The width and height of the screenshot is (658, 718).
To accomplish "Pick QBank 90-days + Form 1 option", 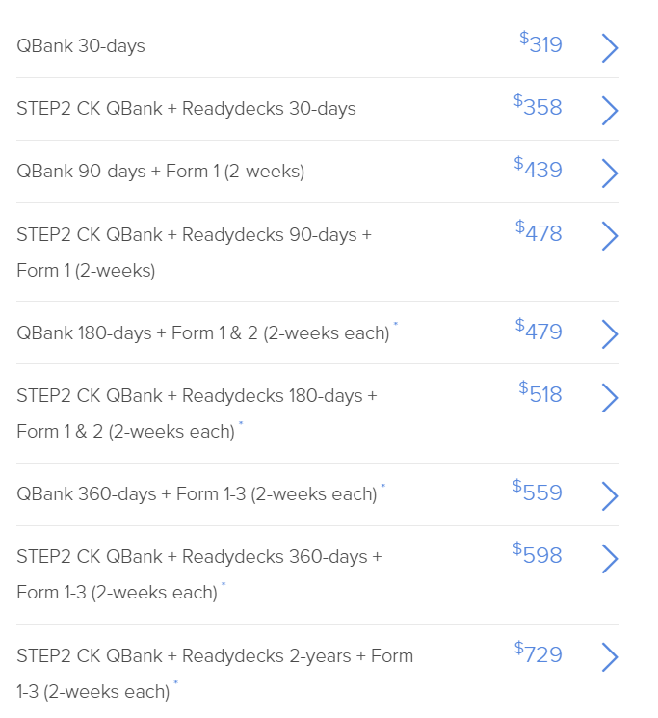I will point(160,172).
